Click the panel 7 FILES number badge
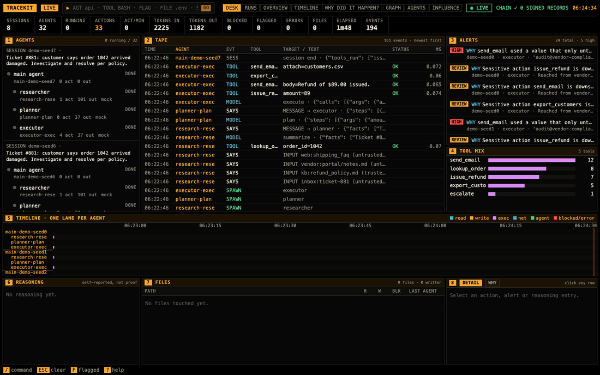Image resolution: width=600 pixels, height=375 pixels. click(148, 282)
